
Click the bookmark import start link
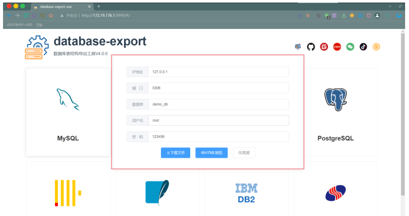(39, 25)
